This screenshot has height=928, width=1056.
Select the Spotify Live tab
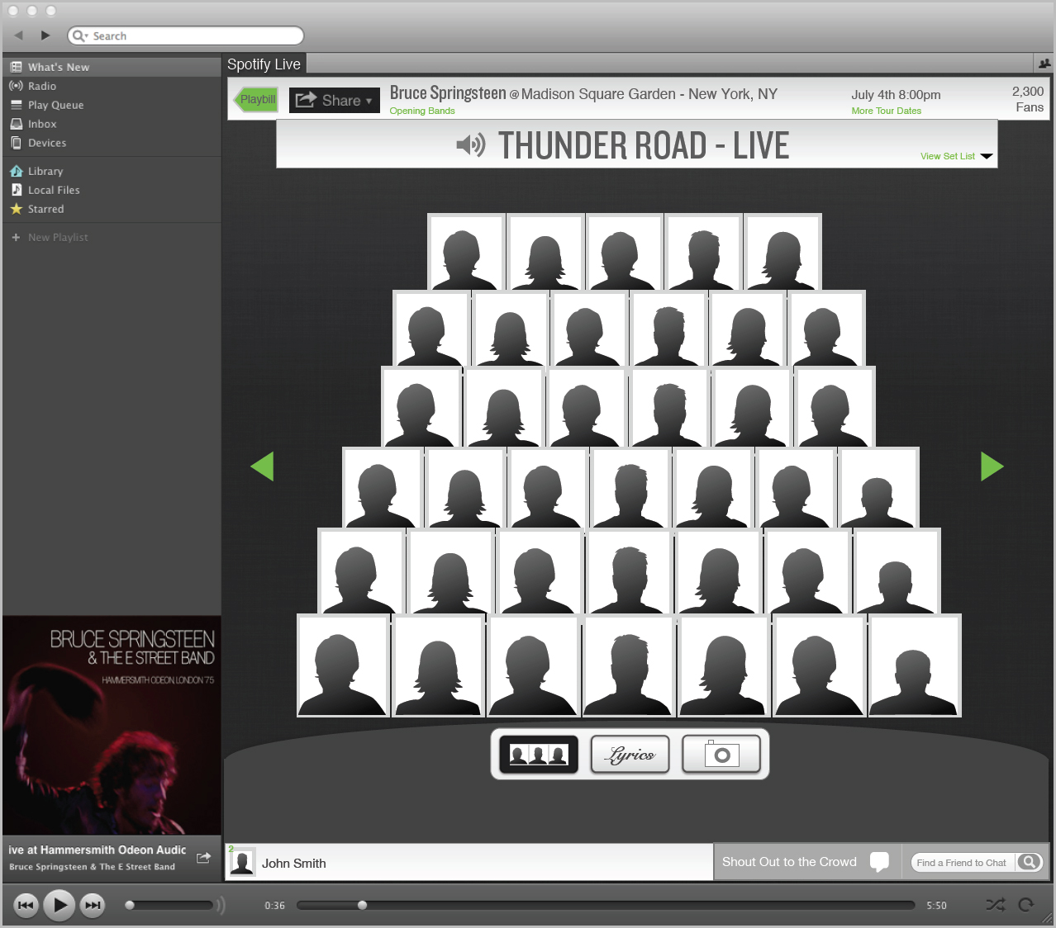tap(264, 64)
